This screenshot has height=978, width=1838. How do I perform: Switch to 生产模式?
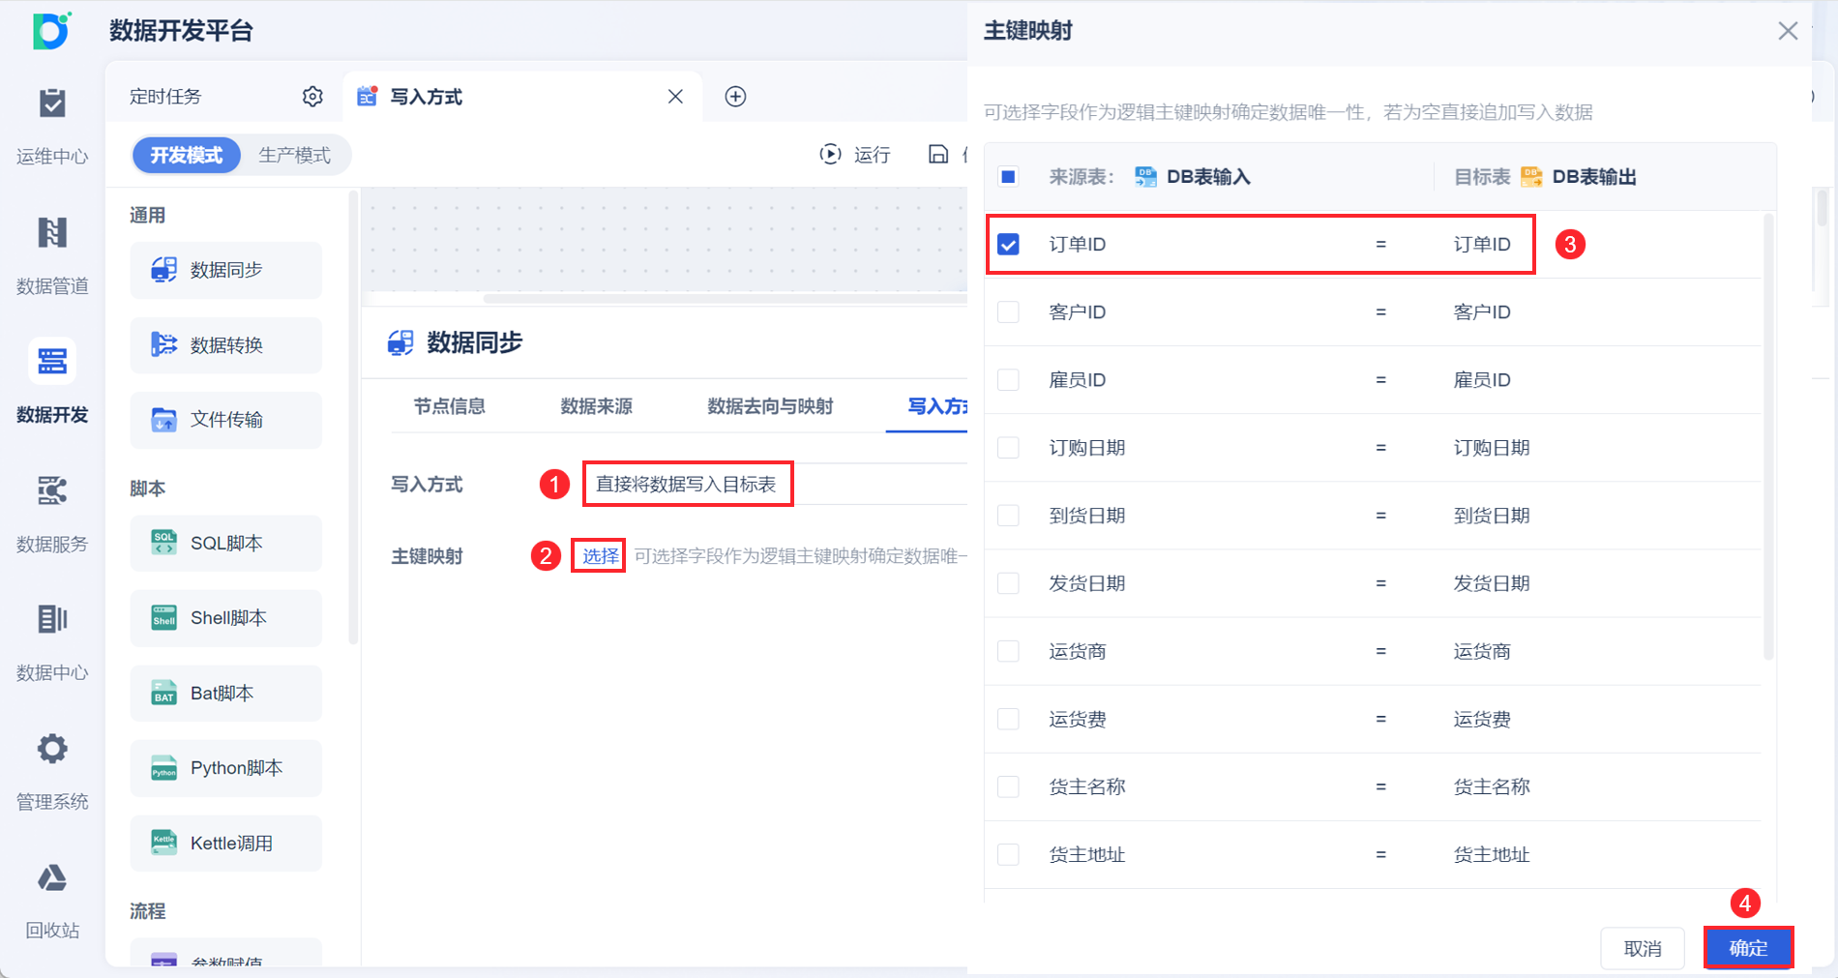(294, 155)
